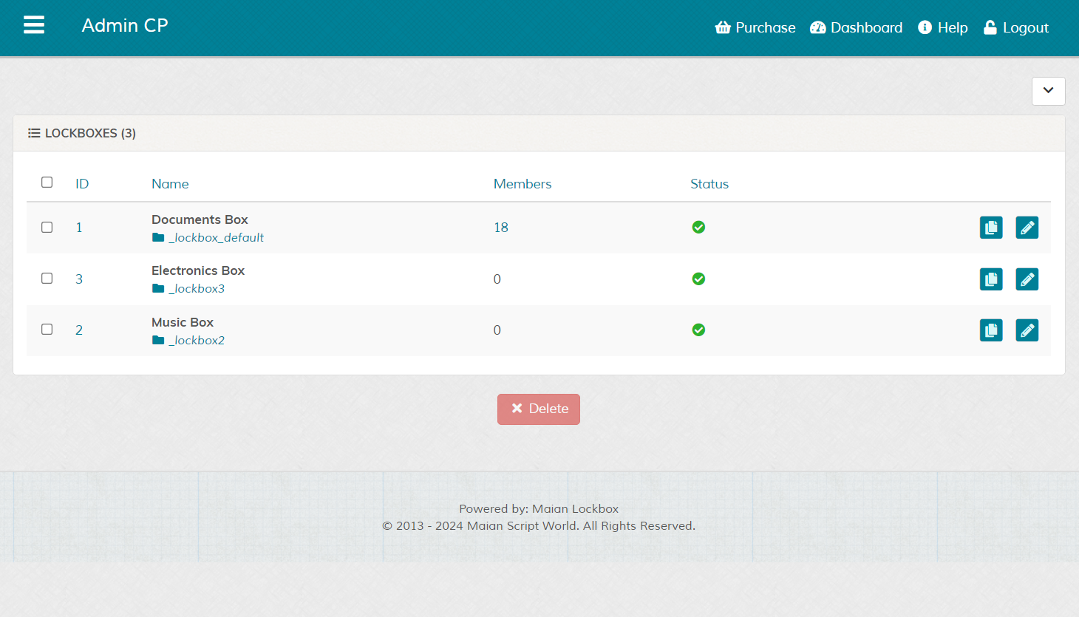Image resolution: width=1079 pixels, height=617 pixels.
Task: Click the green status icon for Documents Box
Action: coord(698,228)
